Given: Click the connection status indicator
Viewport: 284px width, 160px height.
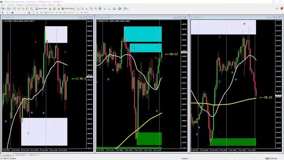Looking at the screenshot, I should click(x=271, y=158).
